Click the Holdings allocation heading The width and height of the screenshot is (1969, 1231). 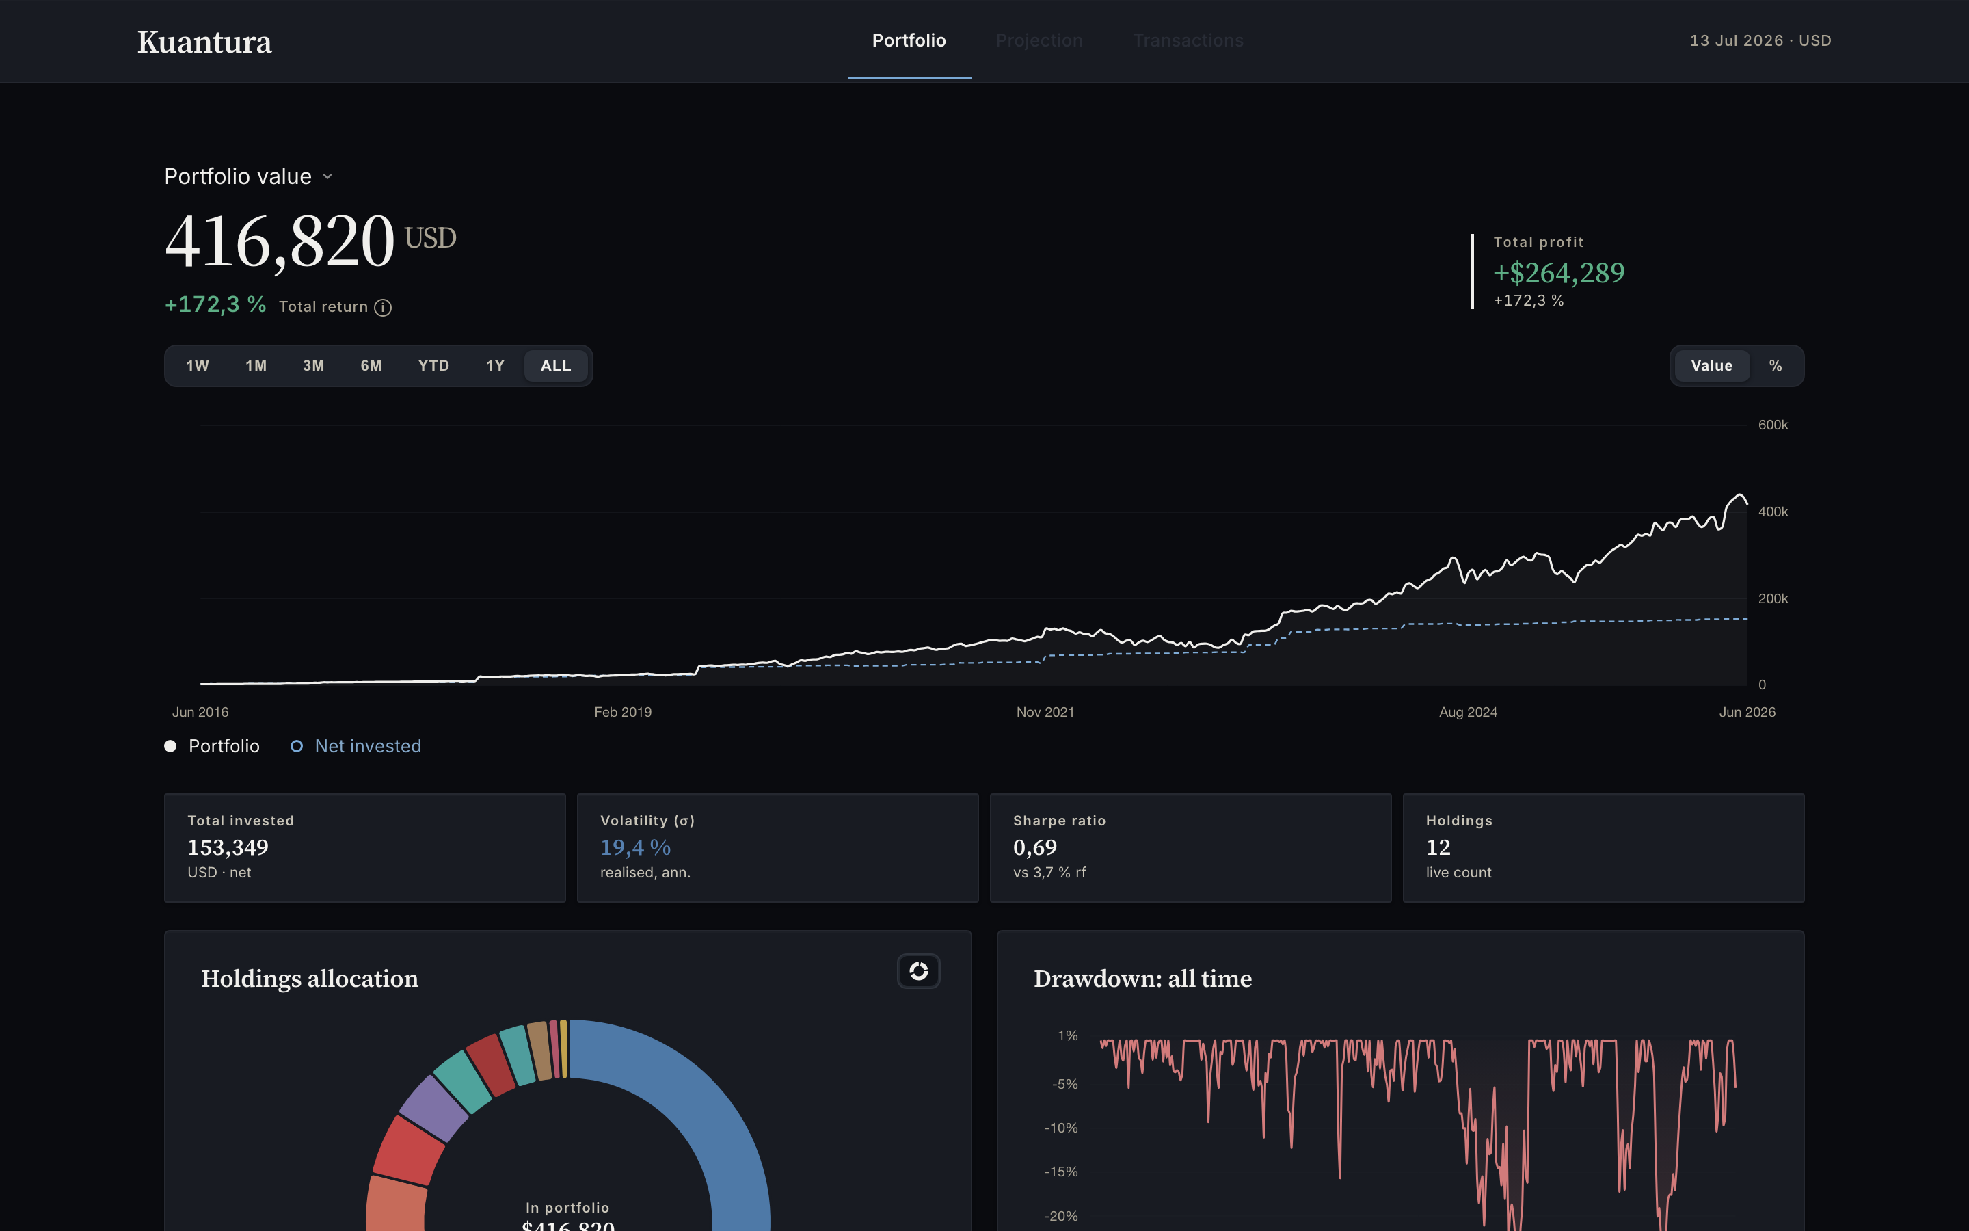click(309, 979)
